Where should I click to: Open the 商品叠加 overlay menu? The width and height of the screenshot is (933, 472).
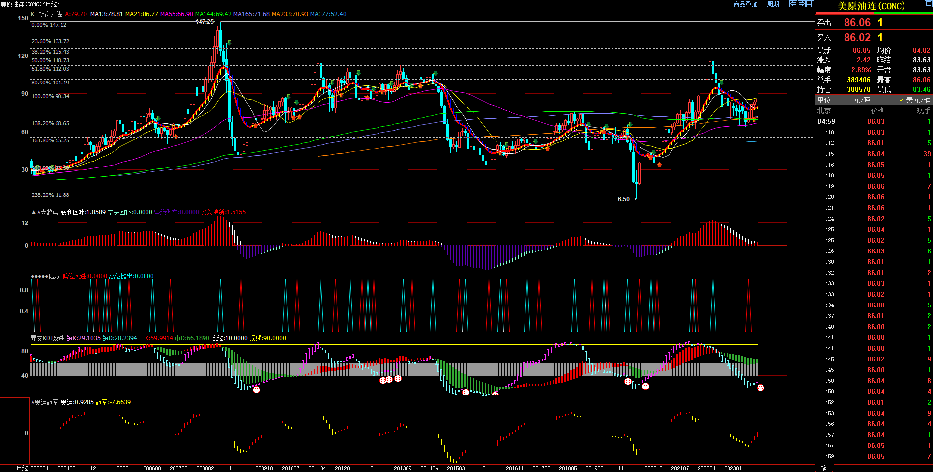tap(745, 4)
